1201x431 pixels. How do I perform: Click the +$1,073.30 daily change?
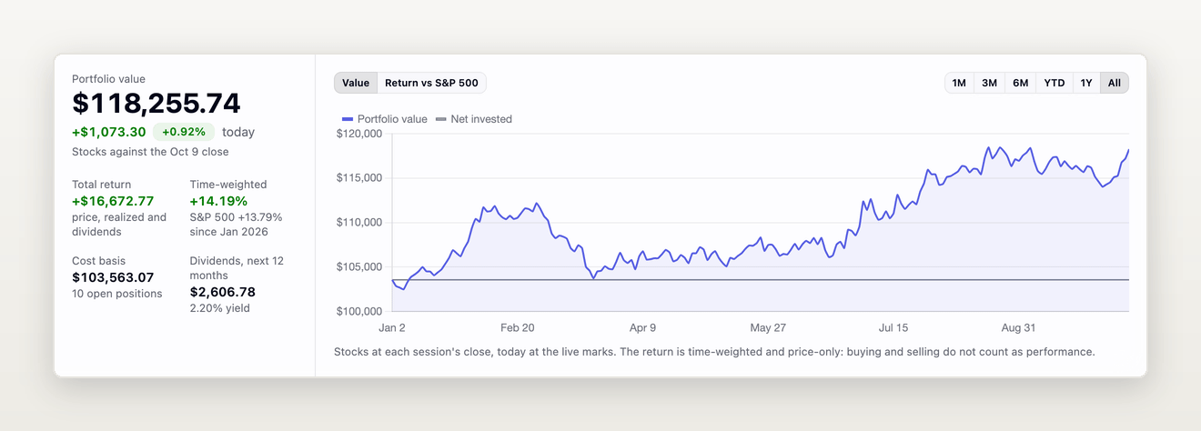(x=109, y=132)
